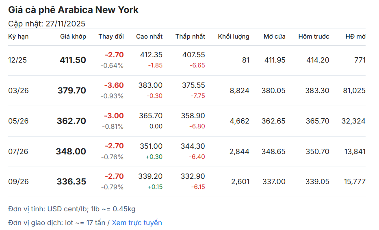Select the 07/26 contract row
This screenshot has width=379, height=230.
click(x=18, y=152)
